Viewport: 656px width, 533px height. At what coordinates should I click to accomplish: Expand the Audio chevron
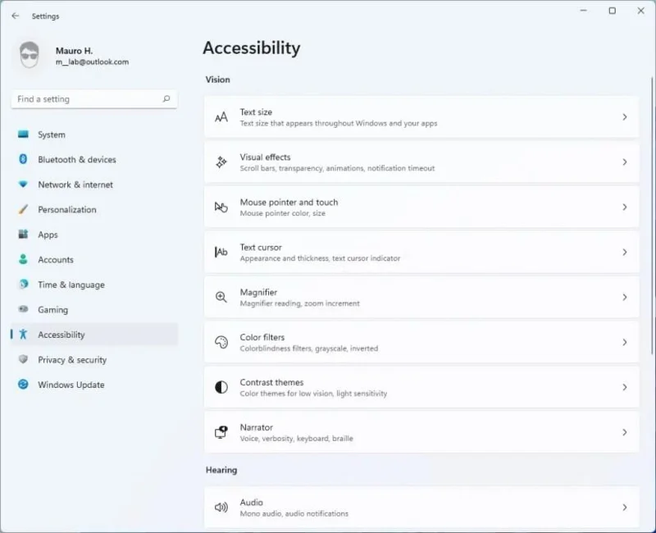point(625,508)
